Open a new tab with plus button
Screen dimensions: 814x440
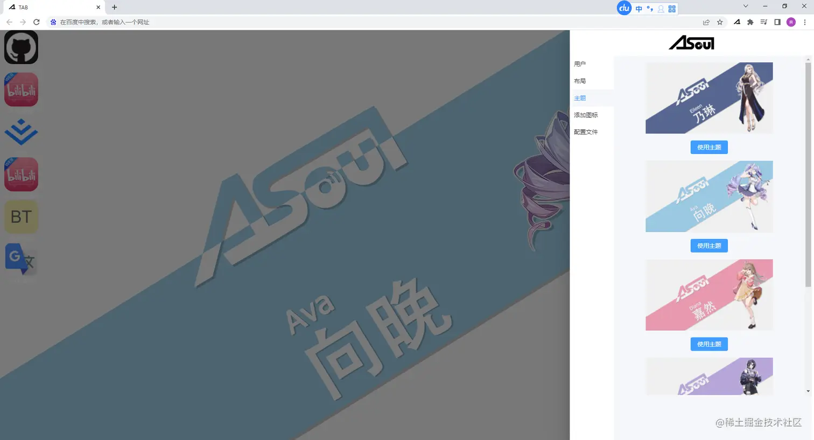pos(114,7)
